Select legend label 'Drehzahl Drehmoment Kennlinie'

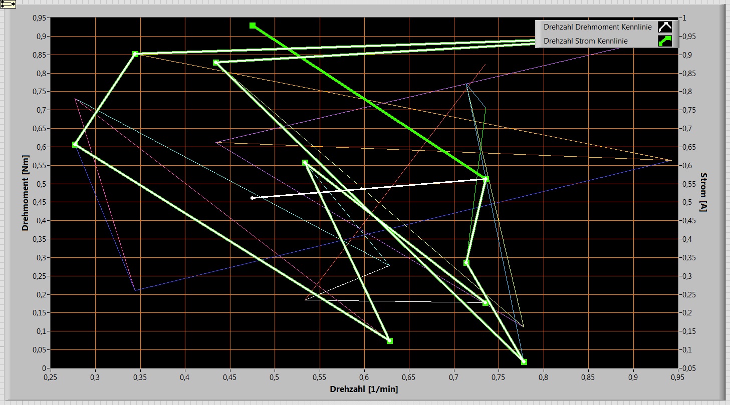click(x=598, y=28)
